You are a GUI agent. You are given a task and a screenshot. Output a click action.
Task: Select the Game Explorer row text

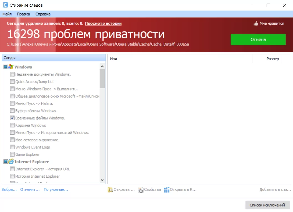pyautogui.click(x=27, y=155)
